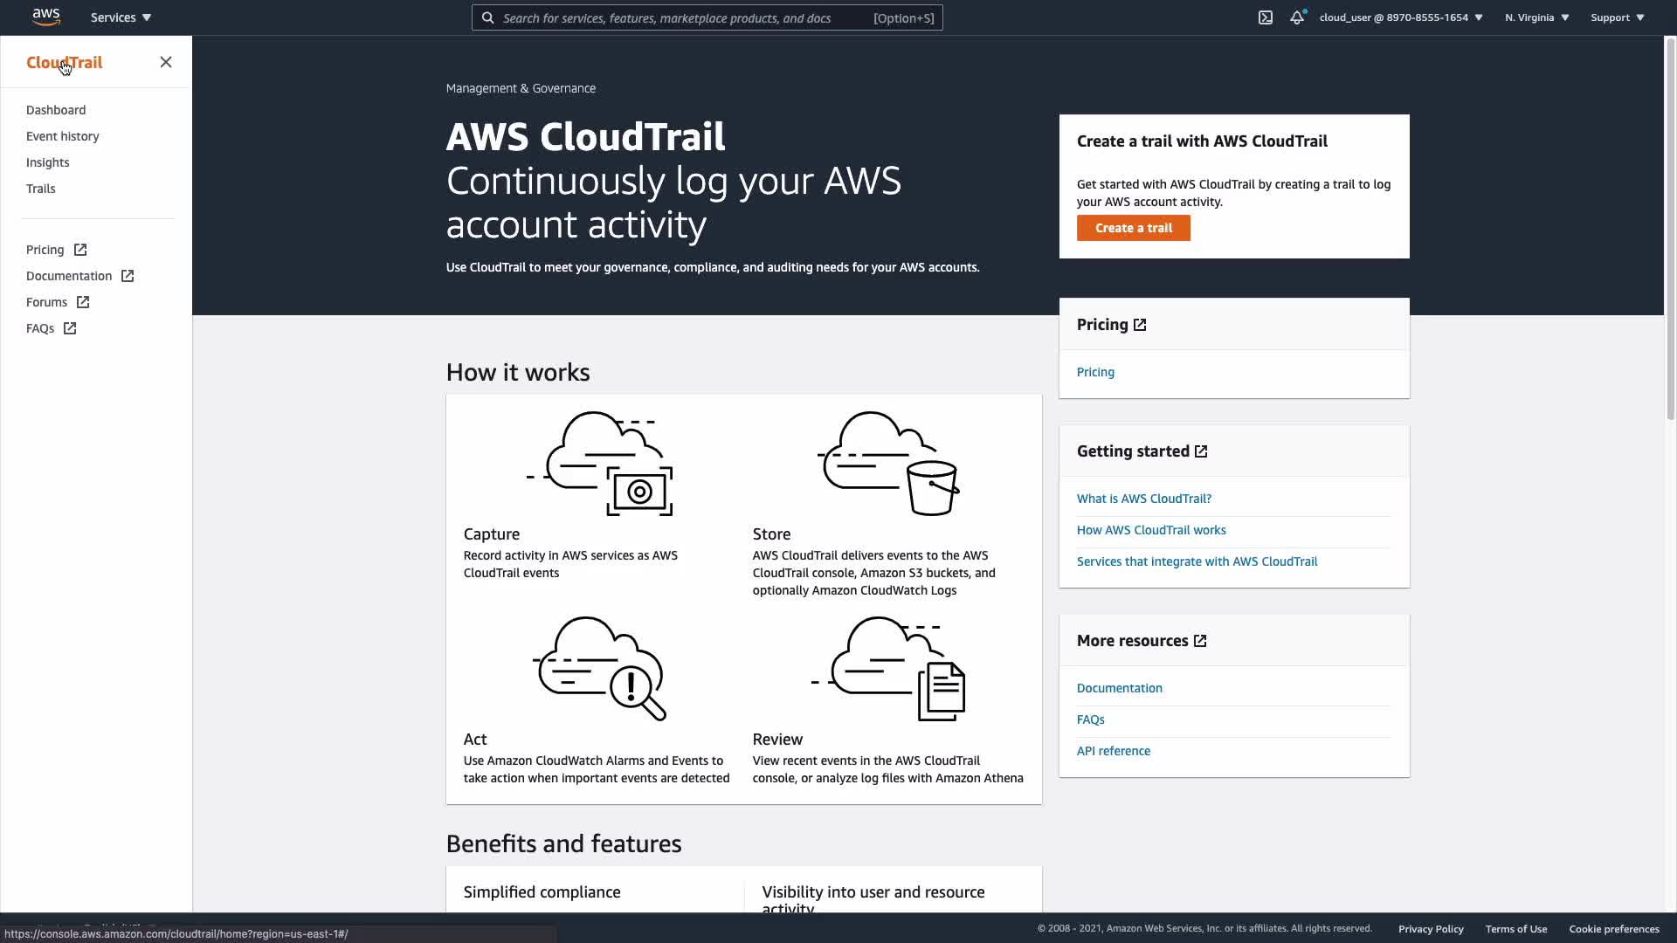The height and width of the screenshot is (943, 1677).
Task: Go to Event history in sidebar
Action: (63, 136)
